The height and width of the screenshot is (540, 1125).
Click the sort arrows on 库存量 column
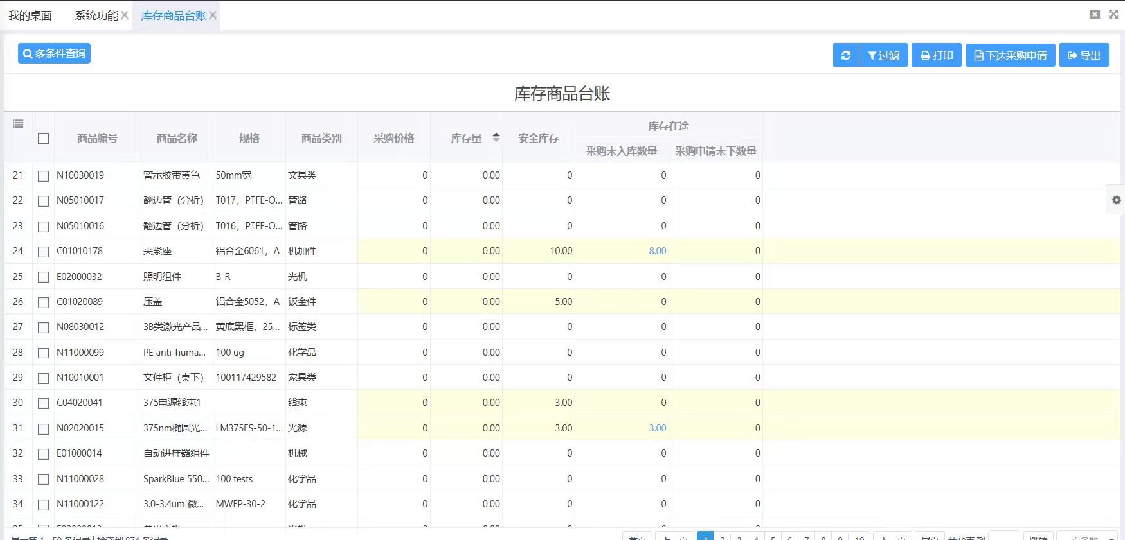(496, 137)
